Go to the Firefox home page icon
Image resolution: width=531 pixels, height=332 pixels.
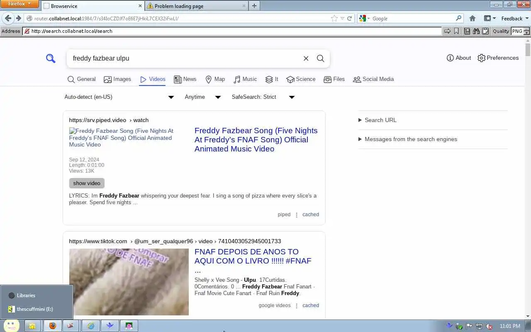pyautogui.click(x=473, y=18)
